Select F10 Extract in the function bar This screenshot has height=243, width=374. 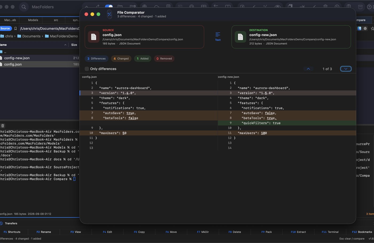(298, 232)
